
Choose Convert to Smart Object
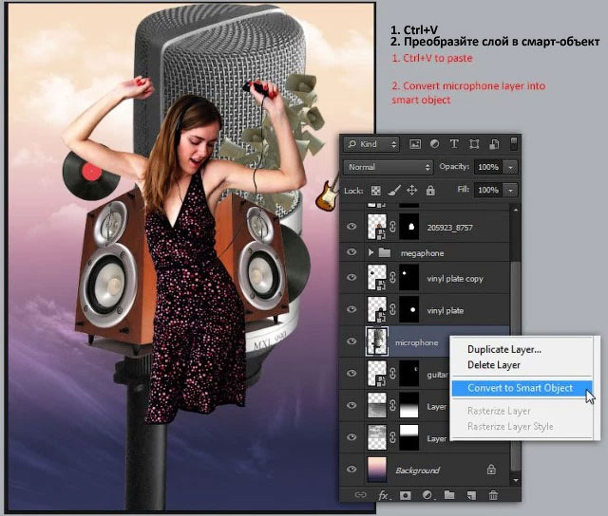[522, 388]
